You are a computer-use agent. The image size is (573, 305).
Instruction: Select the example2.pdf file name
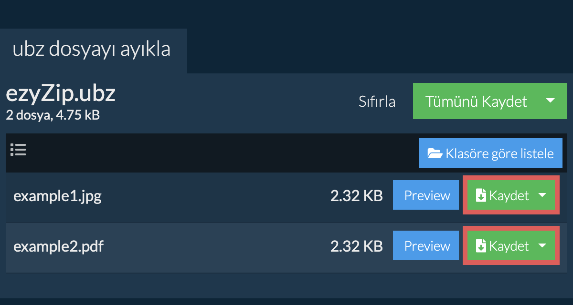(x=58, y=246)
